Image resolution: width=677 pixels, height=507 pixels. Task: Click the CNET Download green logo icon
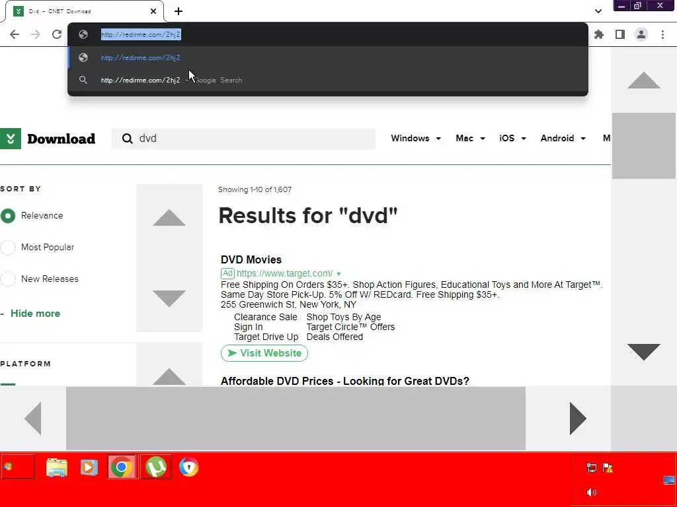11,139
